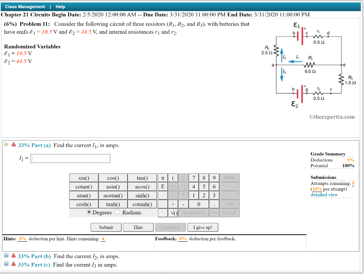Expand Part (c) to find current I3
The width and height of the screenshot is (364, 274).
(x=34, y=265)
